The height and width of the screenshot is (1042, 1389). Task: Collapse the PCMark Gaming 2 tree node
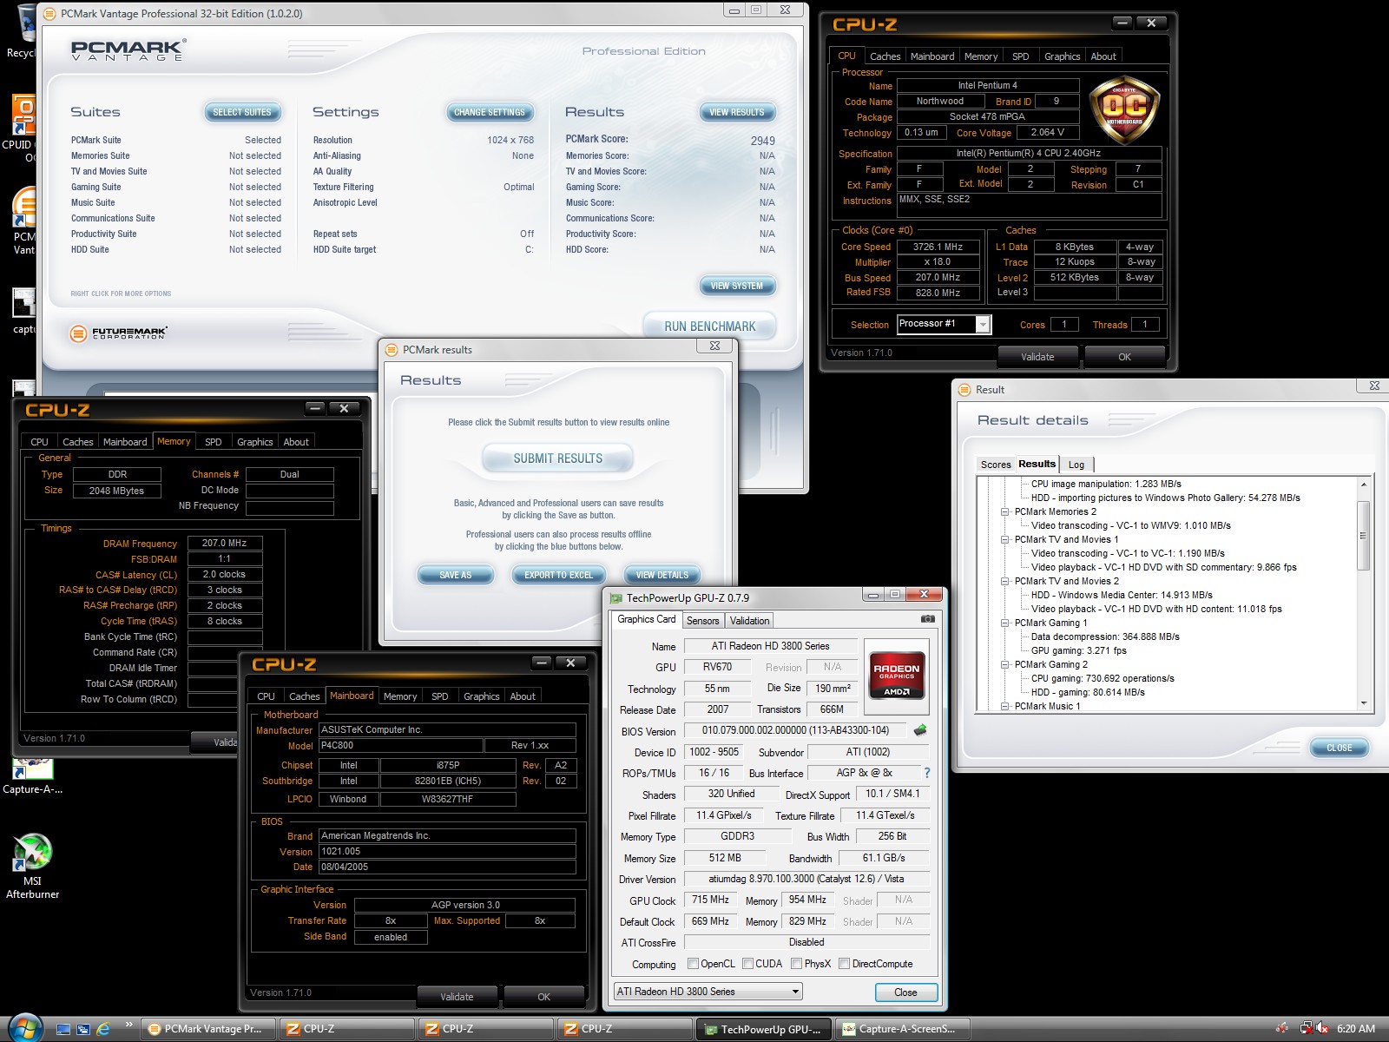pos(1005,664)
